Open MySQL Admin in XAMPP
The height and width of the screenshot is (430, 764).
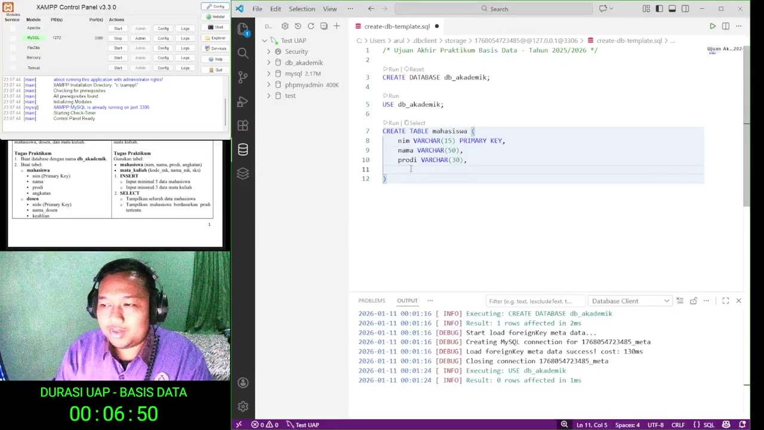click(140, 38)
